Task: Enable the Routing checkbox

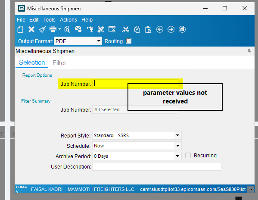Action: (128, 41)
